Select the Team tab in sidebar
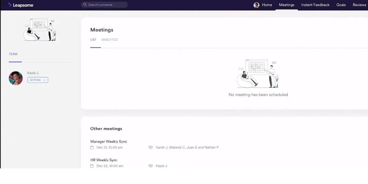The image size is (368, 184). 13,54
